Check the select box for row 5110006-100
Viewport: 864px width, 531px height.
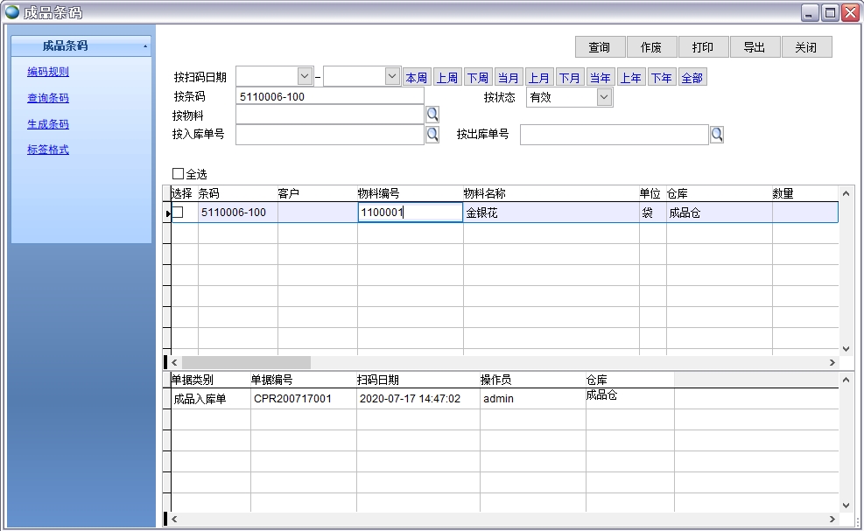coord(178,213)
